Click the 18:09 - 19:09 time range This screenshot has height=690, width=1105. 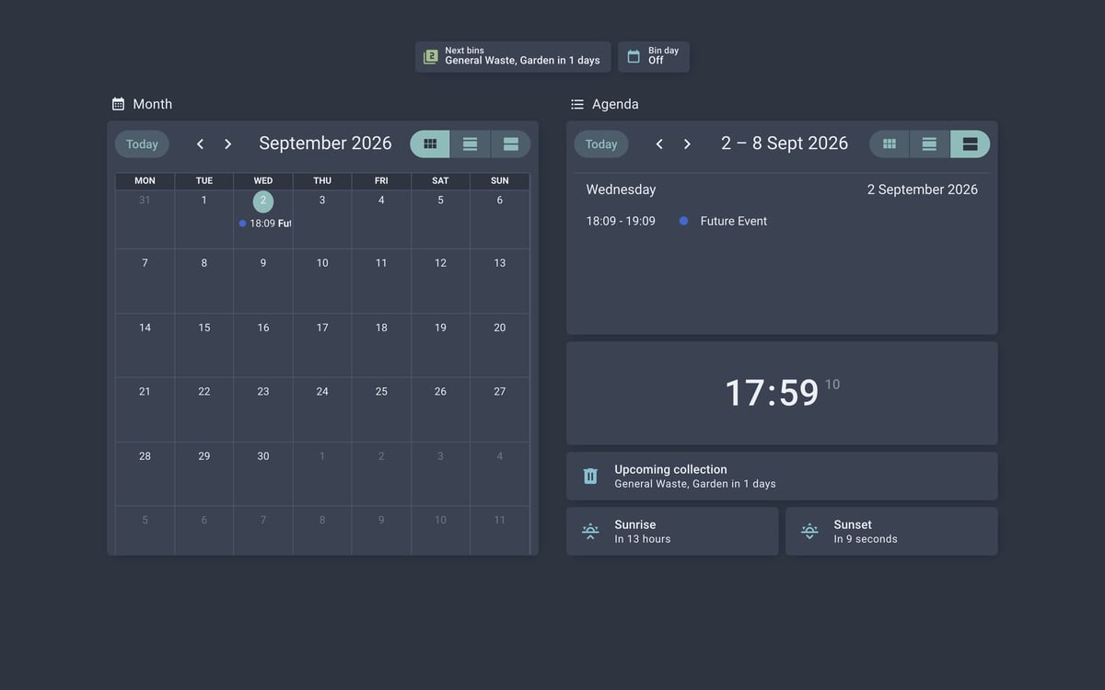point(621,221)
